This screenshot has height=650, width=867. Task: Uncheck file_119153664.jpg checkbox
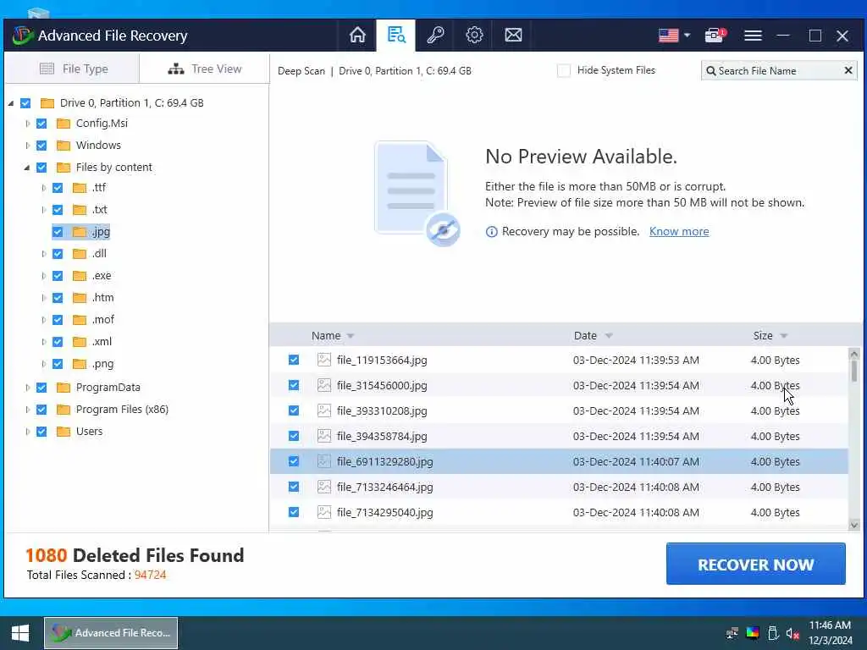[294, 360]
